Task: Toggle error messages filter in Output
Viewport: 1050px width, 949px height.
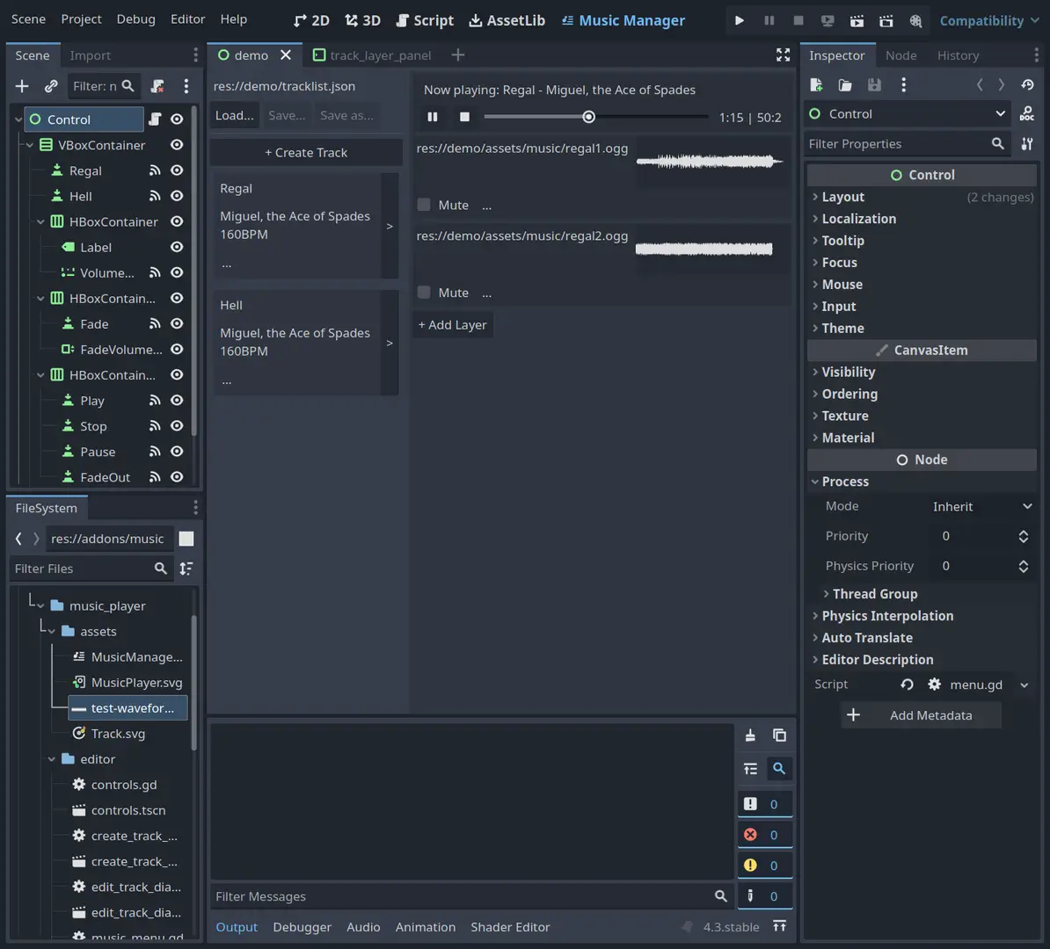Action: click(x=765, y=835)
